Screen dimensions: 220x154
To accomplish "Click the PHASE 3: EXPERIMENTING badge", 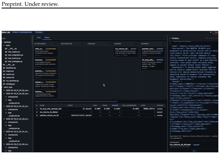I will tap(22, 32).
